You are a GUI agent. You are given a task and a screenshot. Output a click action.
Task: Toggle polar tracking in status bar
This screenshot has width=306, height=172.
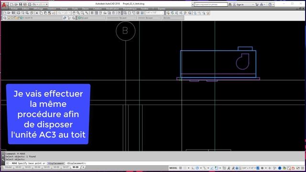pos(197,168)
